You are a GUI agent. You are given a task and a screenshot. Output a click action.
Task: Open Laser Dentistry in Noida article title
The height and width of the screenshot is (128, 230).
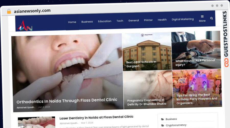[96, 117]
